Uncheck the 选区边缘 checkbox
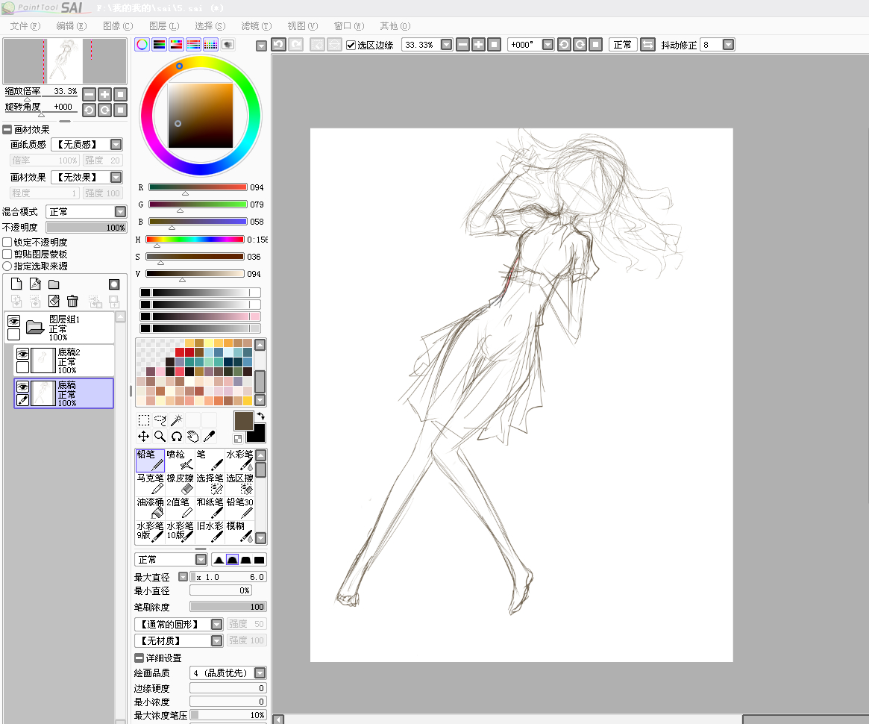The image size is (869, 724). point(351,45)
